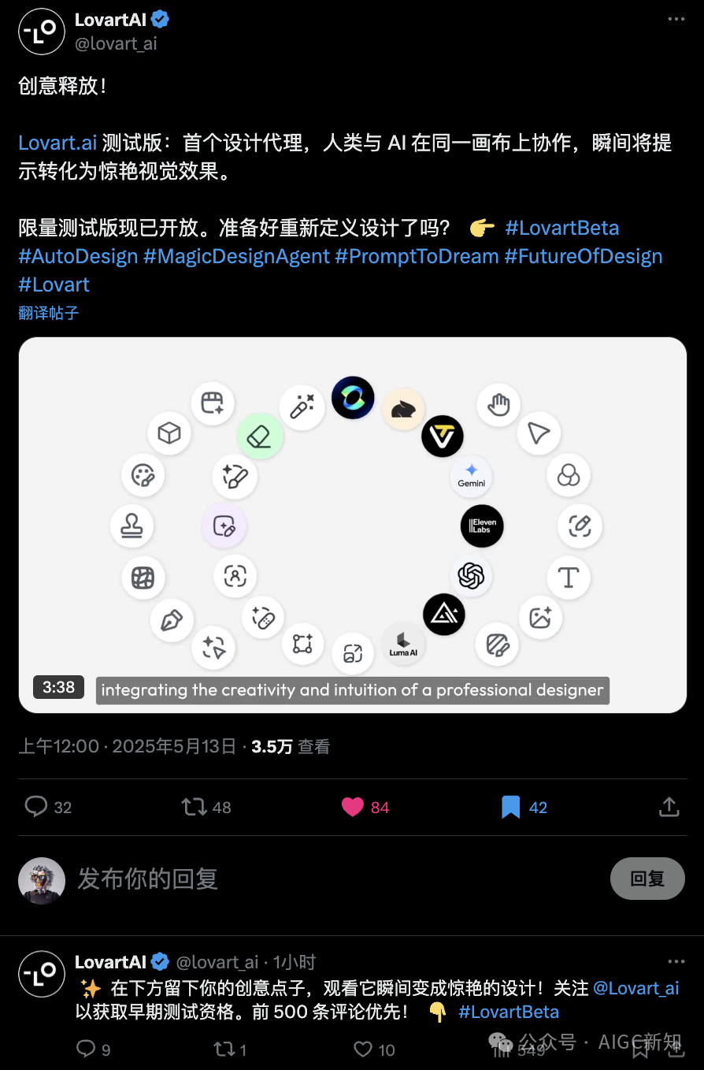This screenshot has height=1070, width=704.
Task: Open more options on the LovartAI reply
Action: coord(676,961)
